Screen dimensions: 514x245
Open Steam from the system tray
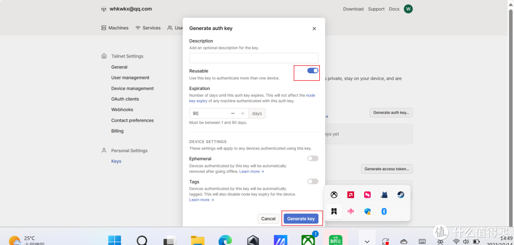(401, 195)
